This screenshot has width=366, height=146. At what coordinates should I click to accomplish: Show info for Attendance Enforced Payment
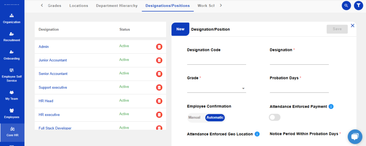(331, 107)
